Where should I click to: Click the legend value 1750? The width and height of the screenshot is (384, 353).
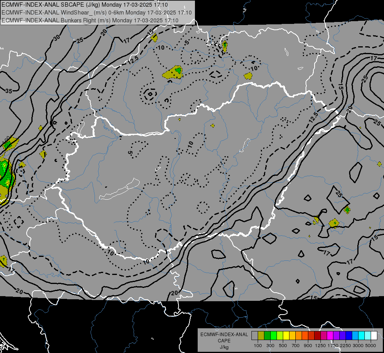point(333,346)
